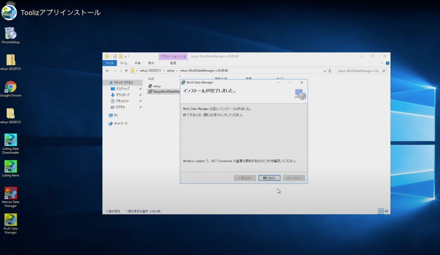
Task: Click the disabled 戻る(B) button
Action: click(245, 178)
